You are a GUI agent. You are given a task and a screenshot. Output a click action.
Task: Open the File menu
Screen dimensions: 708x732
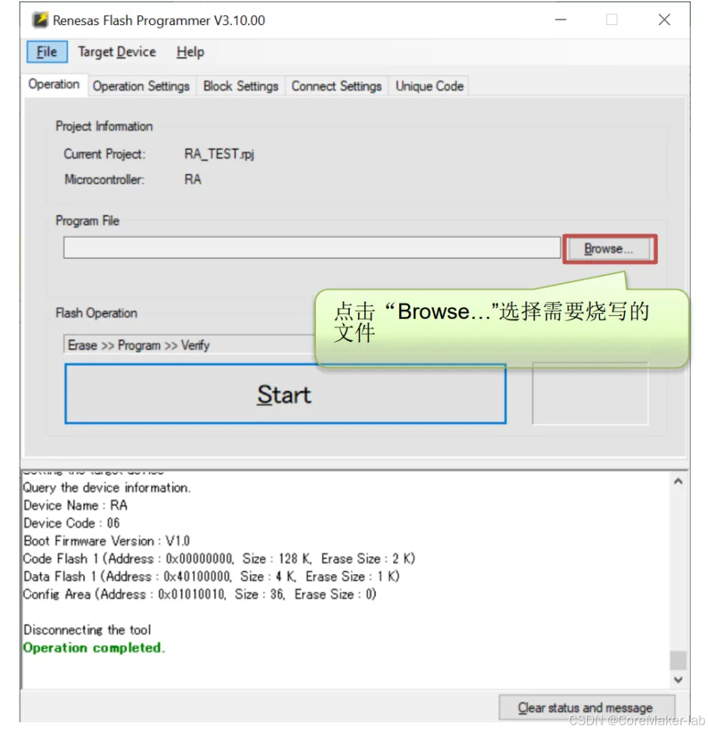[x=46, y=51]
